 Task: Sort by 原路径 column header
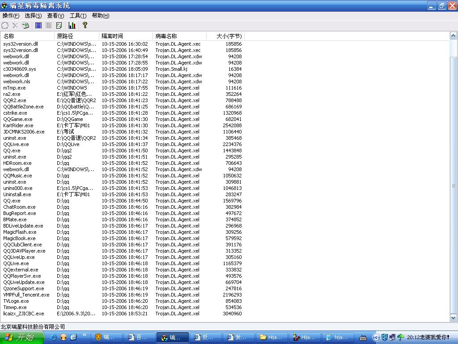76,36
